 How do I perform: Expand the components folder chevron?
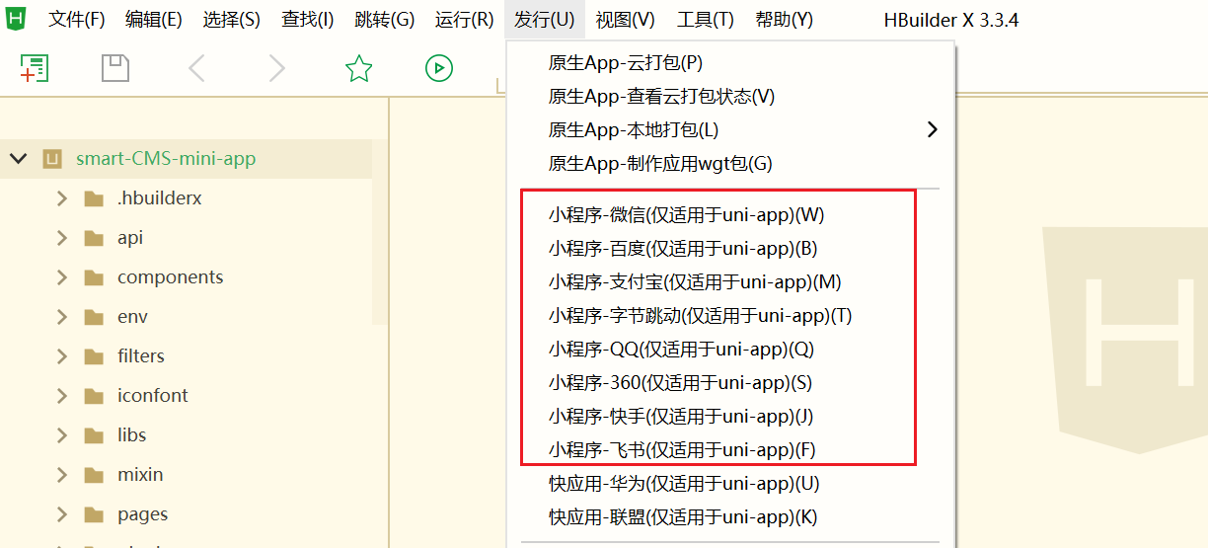62,277
